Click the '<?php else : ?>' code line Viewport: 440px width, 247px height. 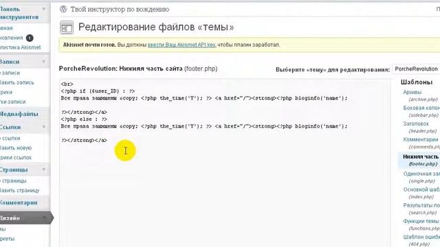(84, 119)
